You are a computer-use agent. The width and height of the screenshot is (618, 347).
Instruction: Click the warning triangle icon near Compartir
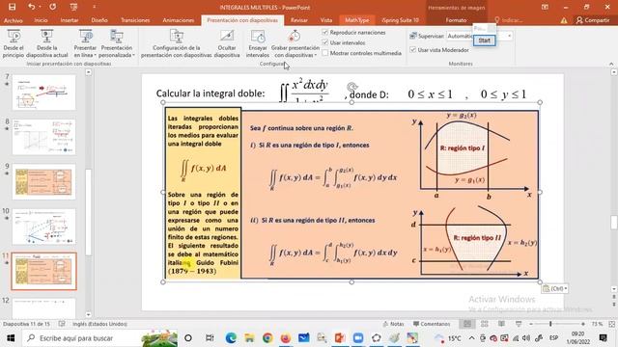coord(564,20)
